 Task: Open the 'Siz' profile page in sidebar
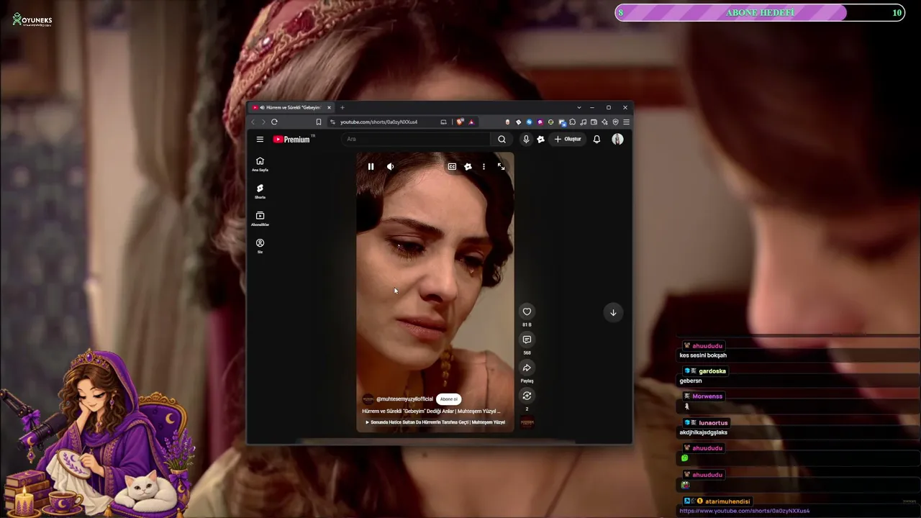point(260,246)
